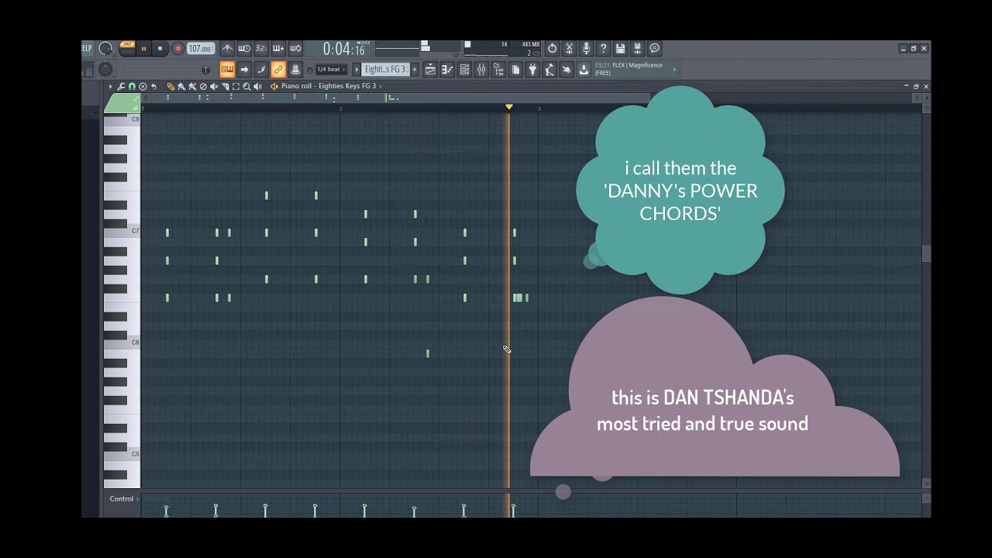
Task: Open the plugin picker plug icon
Action: tap(532, 70)
